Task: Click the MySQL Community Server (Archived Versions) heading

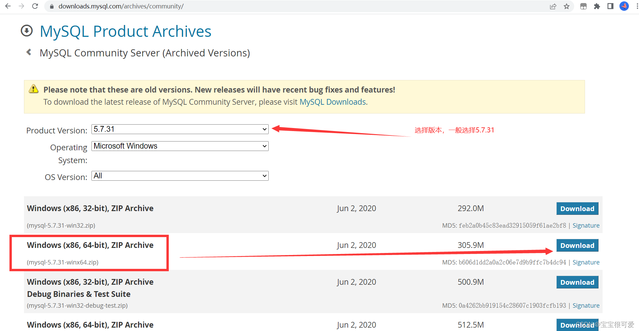Action: point(145,53)
